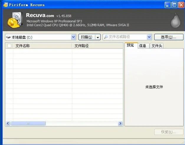Open the 选项(O)... settings button
The width and height of the screenshot is (185, 145).
point(169,37)
